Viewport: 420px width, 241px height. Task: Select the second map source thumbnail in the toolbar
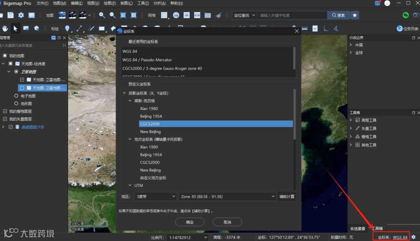(x=72, y=15)
